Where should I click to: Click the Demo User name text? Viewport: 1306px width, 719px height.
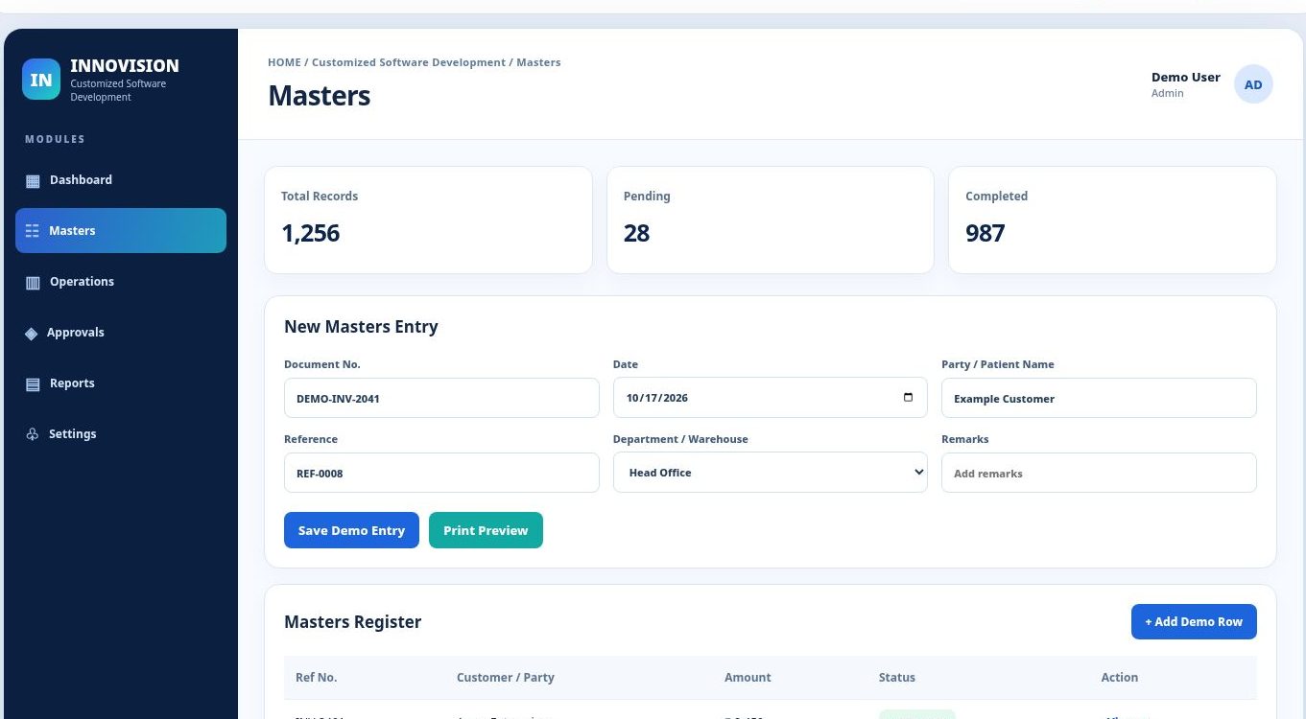tap(1186, 78)
